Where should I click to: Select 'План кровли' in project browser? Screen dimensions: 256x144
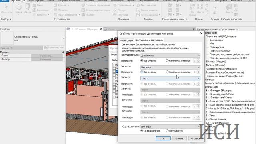tap(217, 47)
